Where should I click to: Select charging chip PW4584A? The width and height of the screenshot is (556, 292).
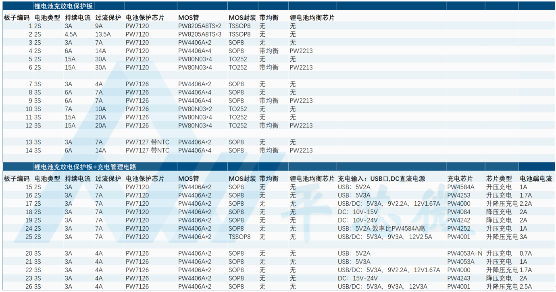pyautogui.click(x=461, y=187)
